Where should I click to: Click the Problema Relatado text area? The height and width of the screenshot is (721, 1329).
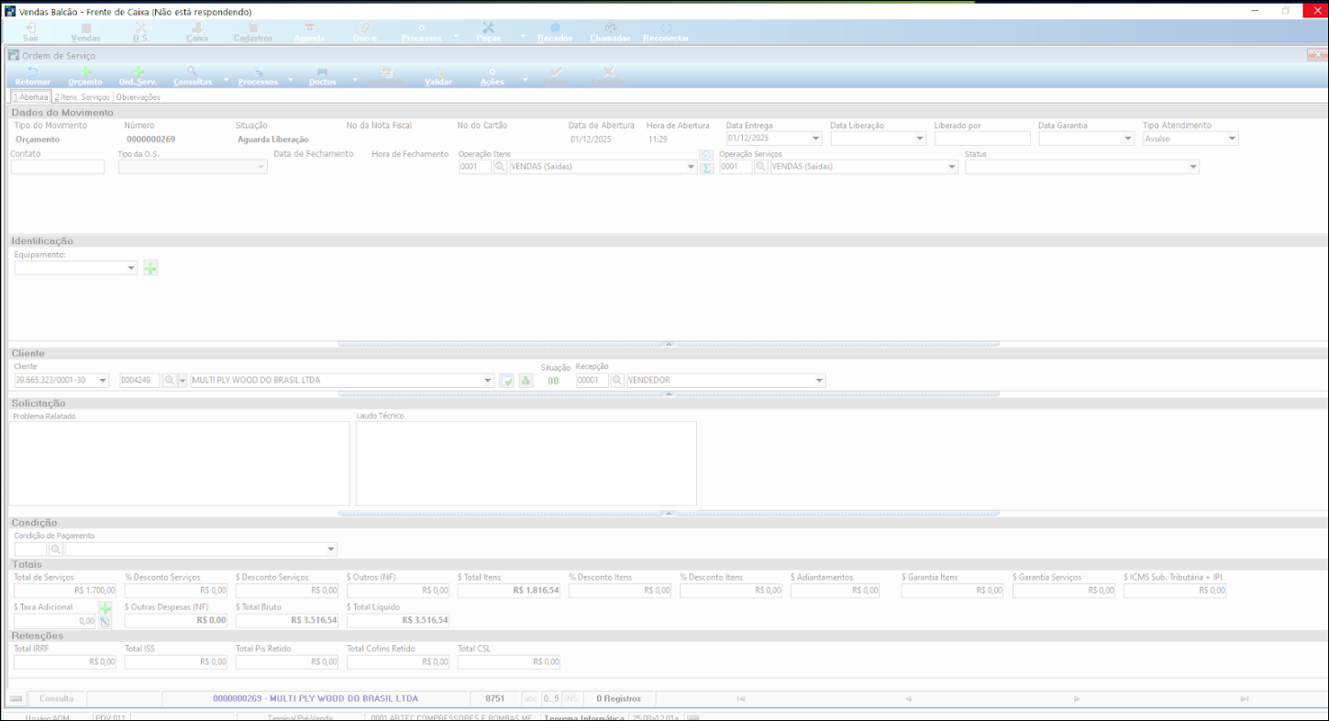click(x=179, y=463)
